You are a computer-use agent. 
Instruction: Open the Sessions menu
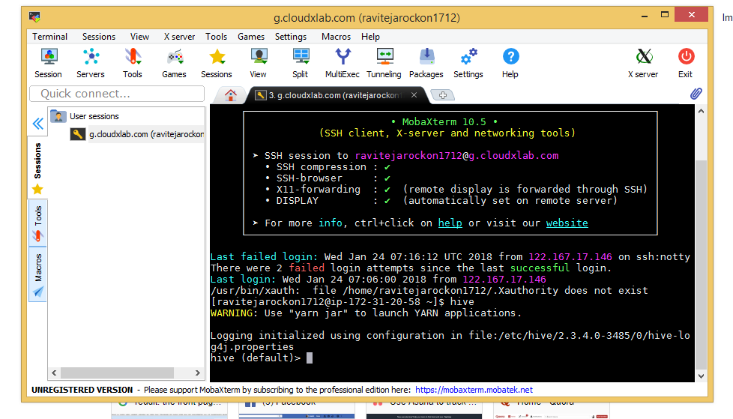click(x=99, y=37)
